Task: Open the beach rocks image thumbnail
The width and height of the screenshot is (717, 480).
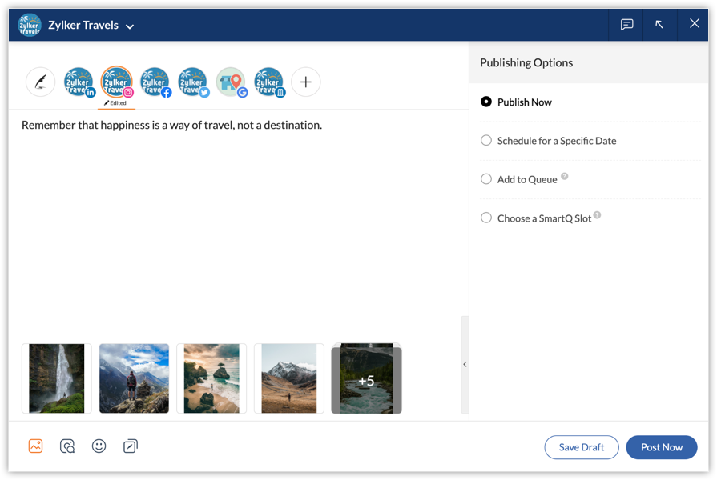Action: (x=211, y=378)
